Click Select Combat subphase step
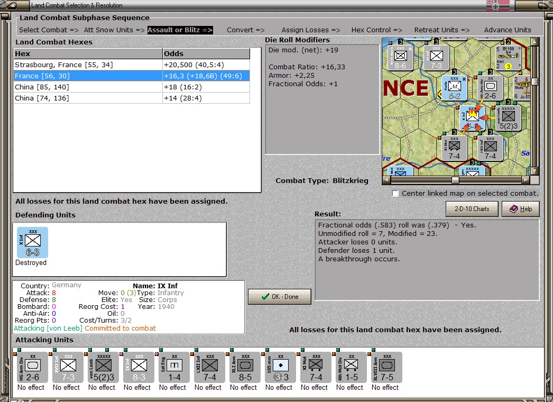The width and height of the screenshot is (553, 402). click(x=49, y=30)
